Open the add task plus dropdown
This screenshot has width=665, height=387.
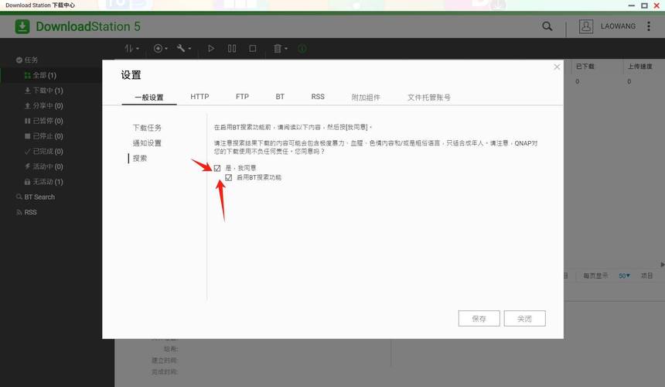click(160, 48)
